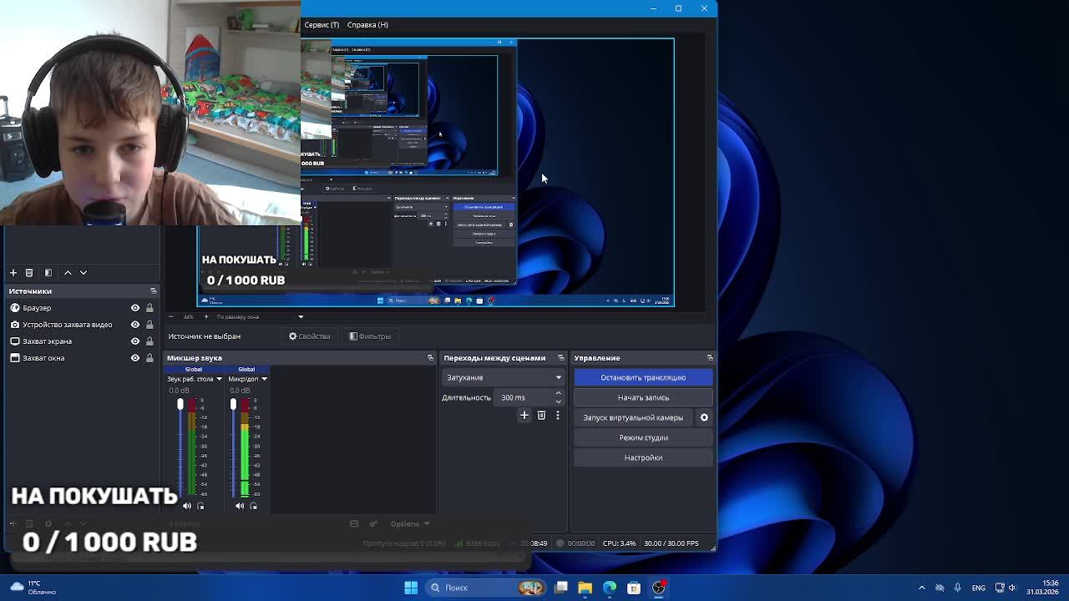Open the Сервис menu
The height and width of the screenshot is (601, 1069).
point(322,25)
